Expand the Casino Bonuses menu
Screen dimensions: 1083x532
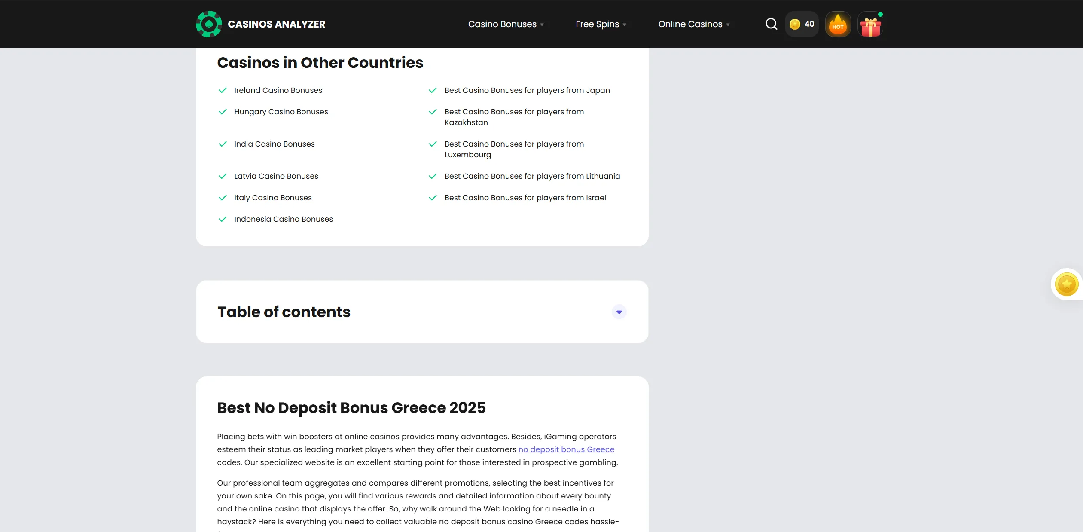(x=506, y=24)
